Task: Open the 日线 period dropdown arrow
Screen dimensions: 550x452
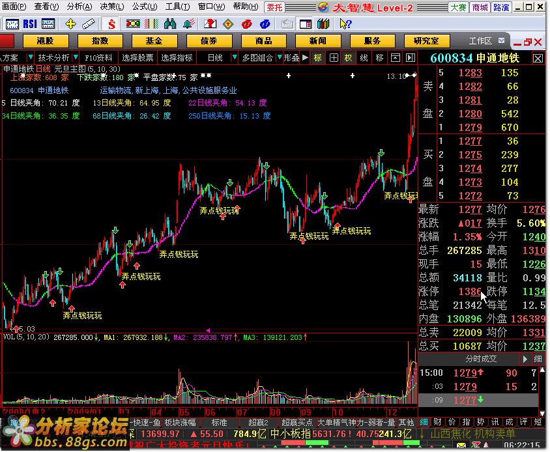Action: [235, 57]
